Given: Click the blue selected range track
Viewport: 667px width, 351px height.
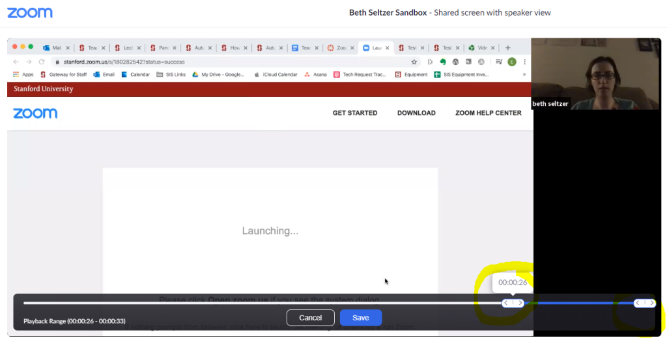Looking at the screenshot, I should tap(578, 303).
